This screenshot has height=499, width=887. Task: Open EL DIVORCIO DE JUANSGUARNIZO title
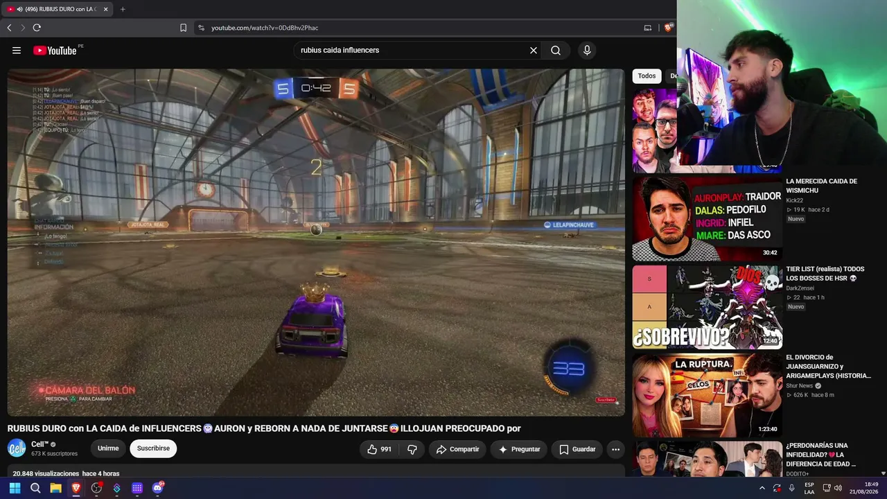click(828, 367)
